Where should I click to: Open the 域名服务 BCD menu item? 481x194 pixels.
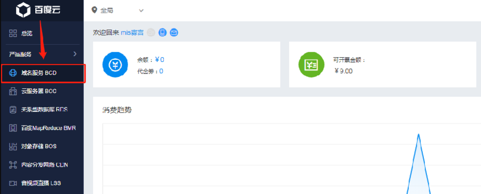pyautogui.click(x=43, y=73)
